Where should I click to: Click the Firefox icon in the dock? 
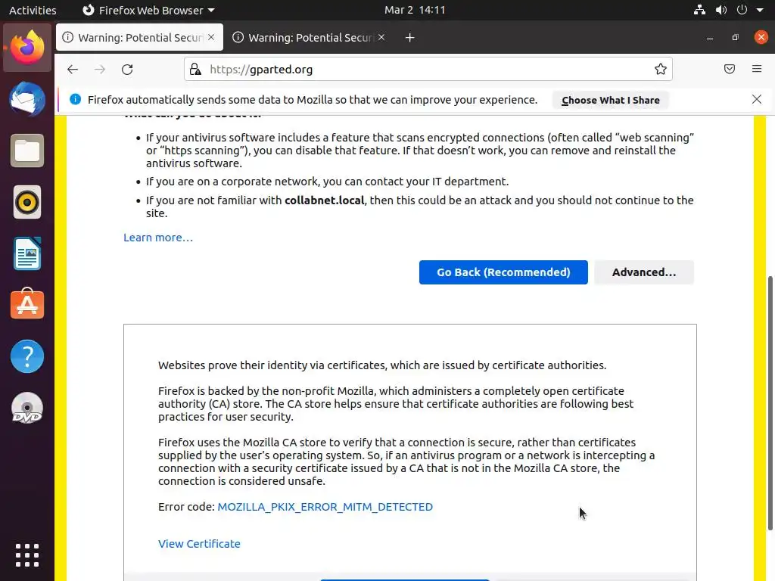click(x=27, y=48)
